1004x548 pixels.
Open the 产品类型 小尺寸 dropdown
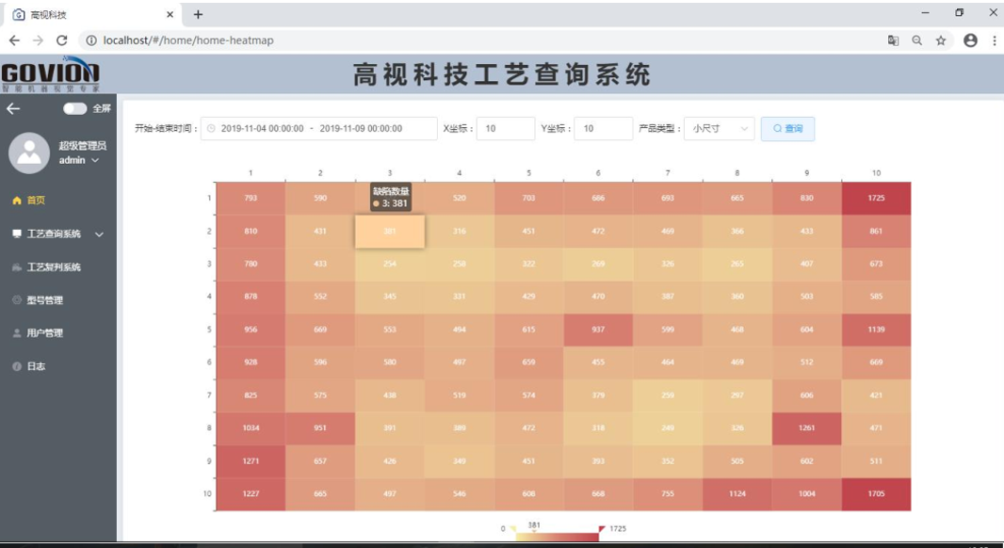pos(719,129)
